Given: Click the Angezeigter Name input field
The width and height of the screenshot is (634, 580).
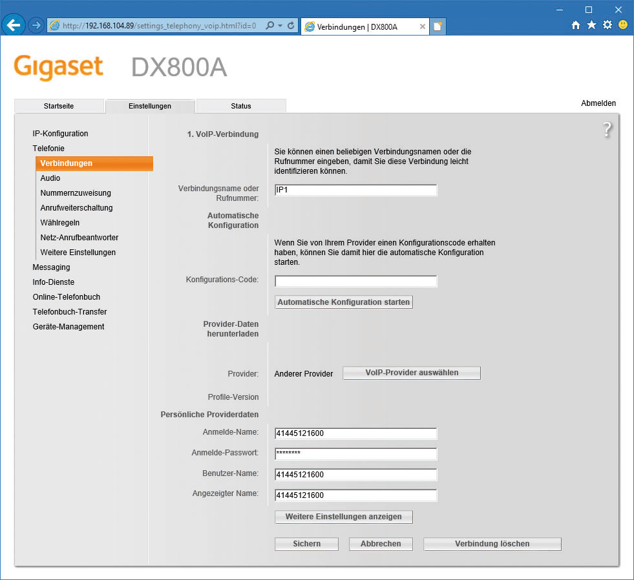Looking at the screenshot, I should [356, 495].
